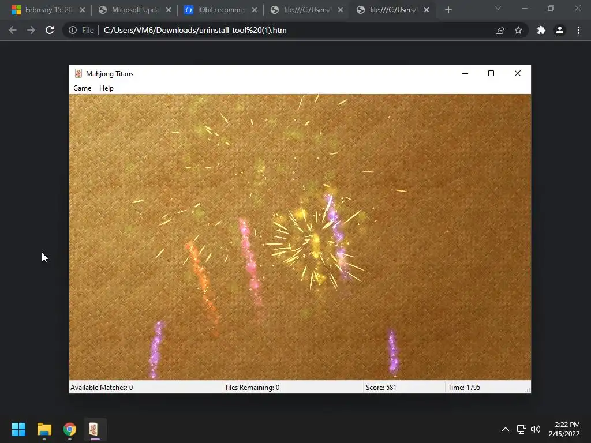
Task: Close the Microsoft Update browser tab
Action: 169,10
